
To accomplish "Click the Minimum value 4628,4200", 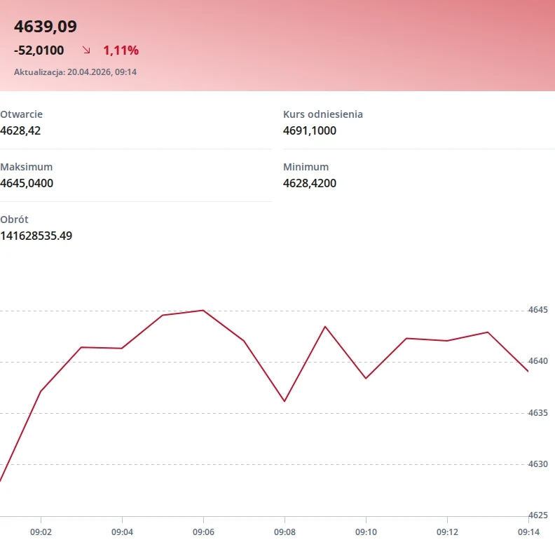I will coord(309,183).
